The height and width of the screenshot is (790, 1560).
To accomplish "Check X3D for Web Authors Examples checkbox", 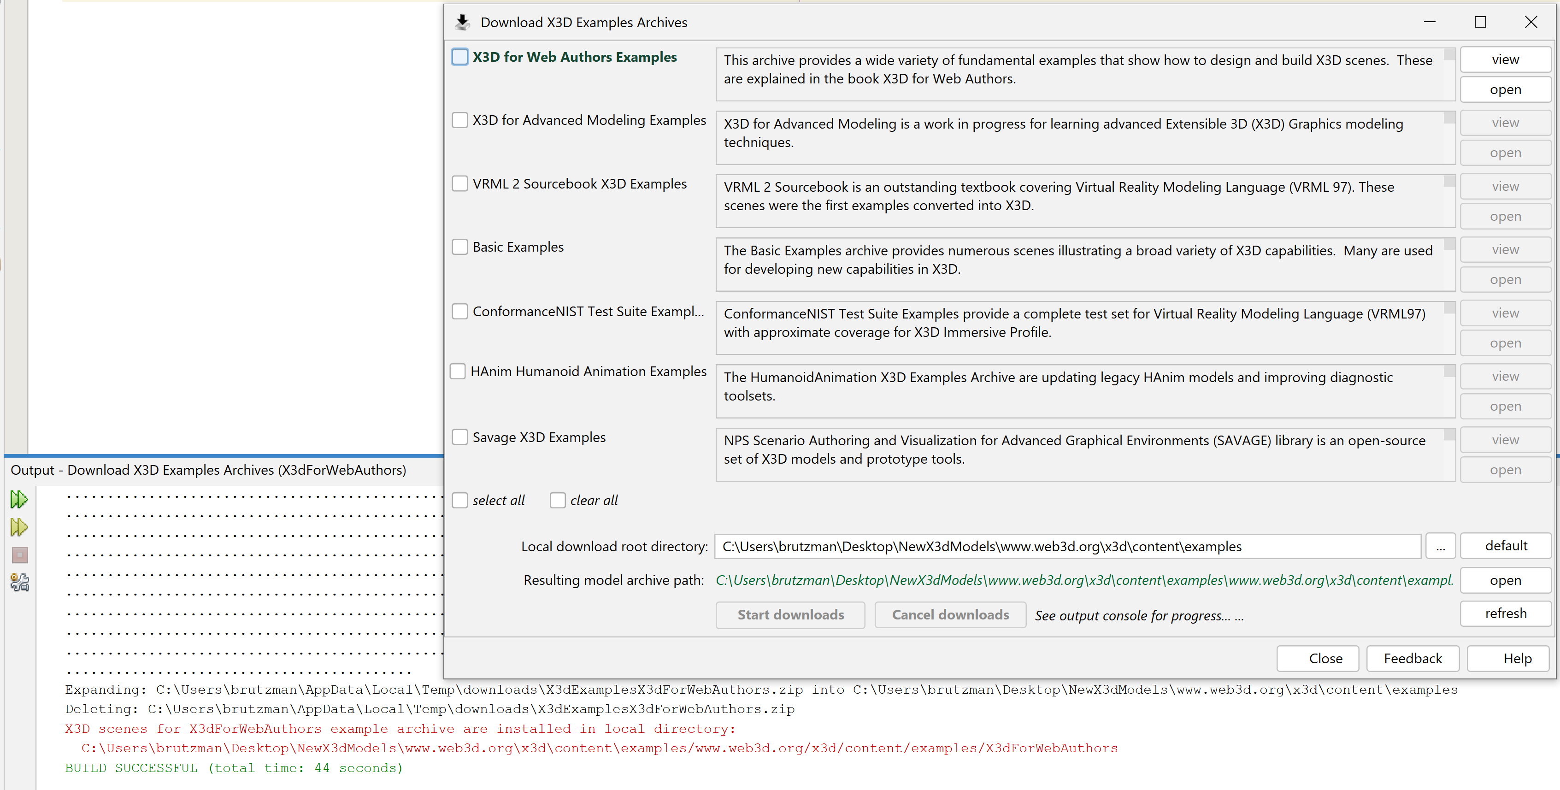I will click(459, 57).
